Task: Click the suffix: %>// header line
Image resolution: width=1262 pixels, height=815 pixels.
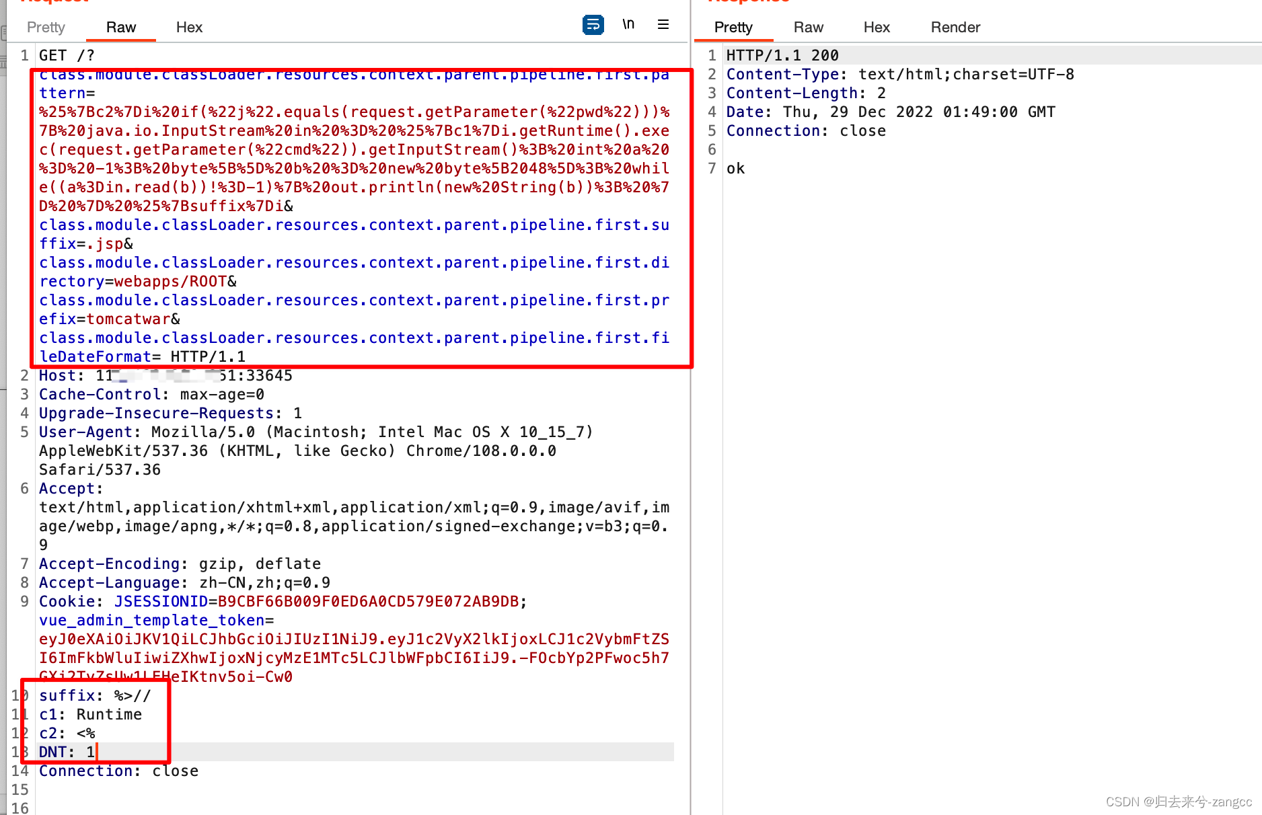Action: (x=95, y=695)
